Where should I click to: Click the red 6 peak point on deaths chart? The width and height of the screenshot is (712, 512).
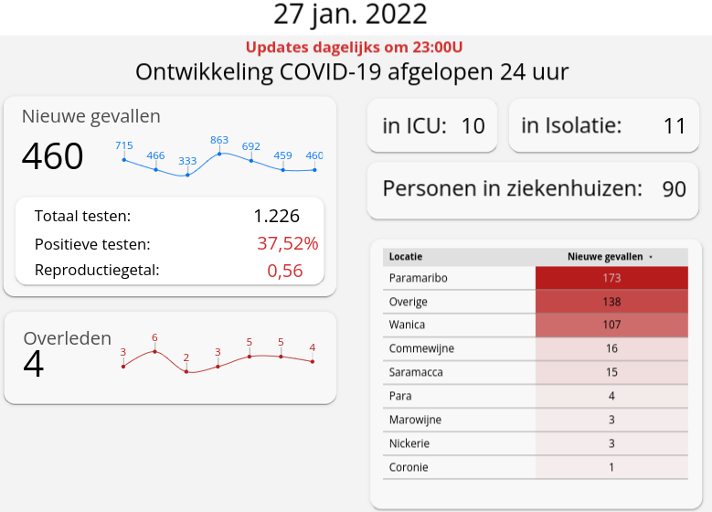(154, 351)
